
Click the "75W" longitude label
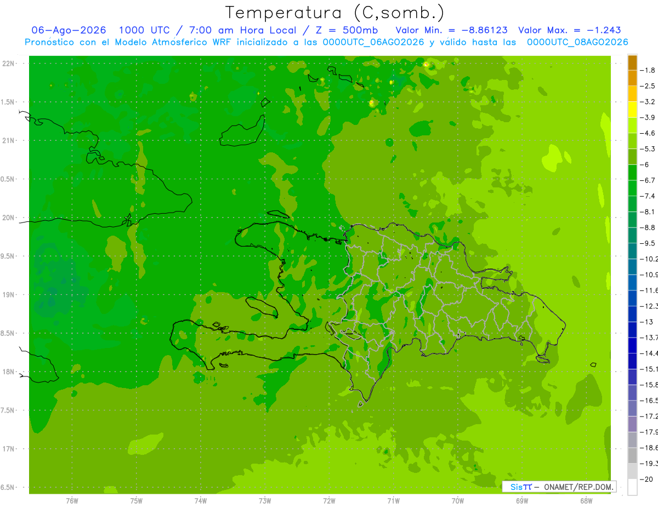point(137,501)
